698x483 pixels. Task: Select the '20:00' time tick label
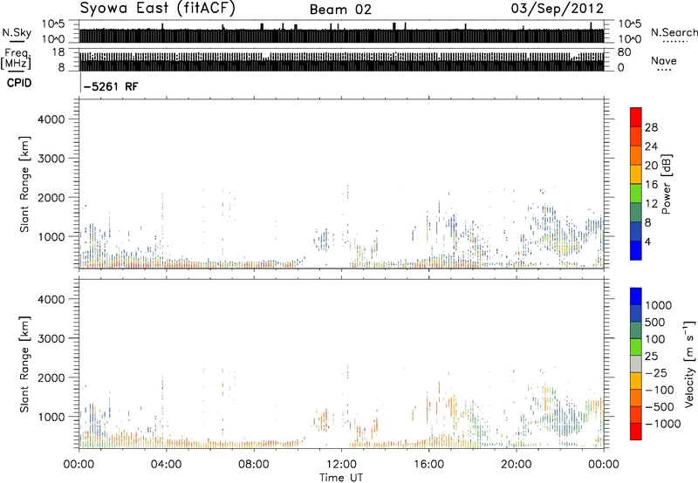tap(517, 465)
